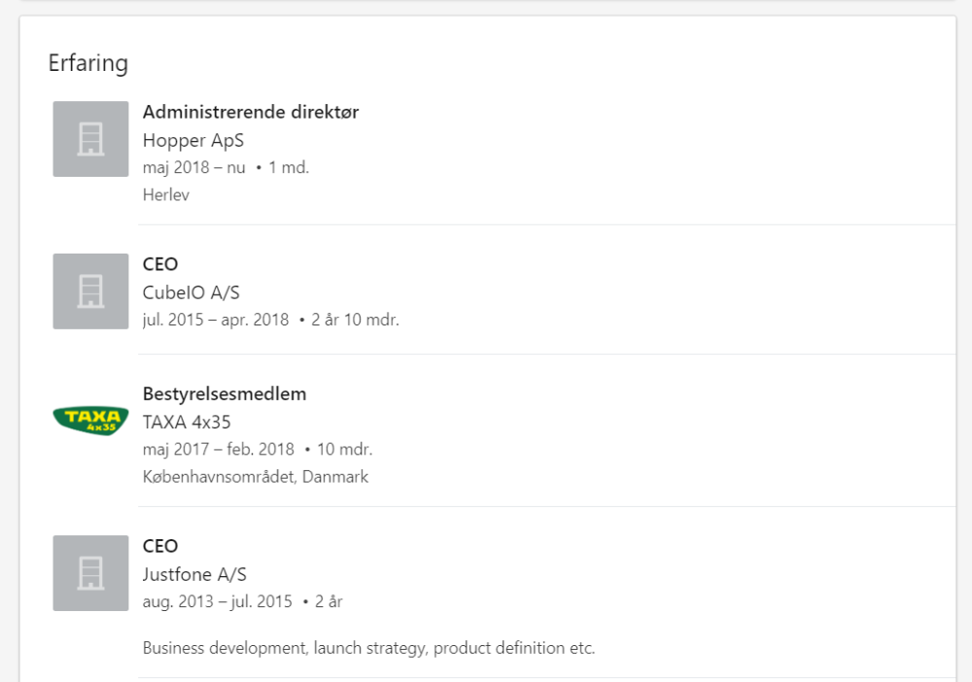The width and height of the screenshot is (972, 682).
Task: Click the Erfaring section heading
Action: tap(88, 63)
